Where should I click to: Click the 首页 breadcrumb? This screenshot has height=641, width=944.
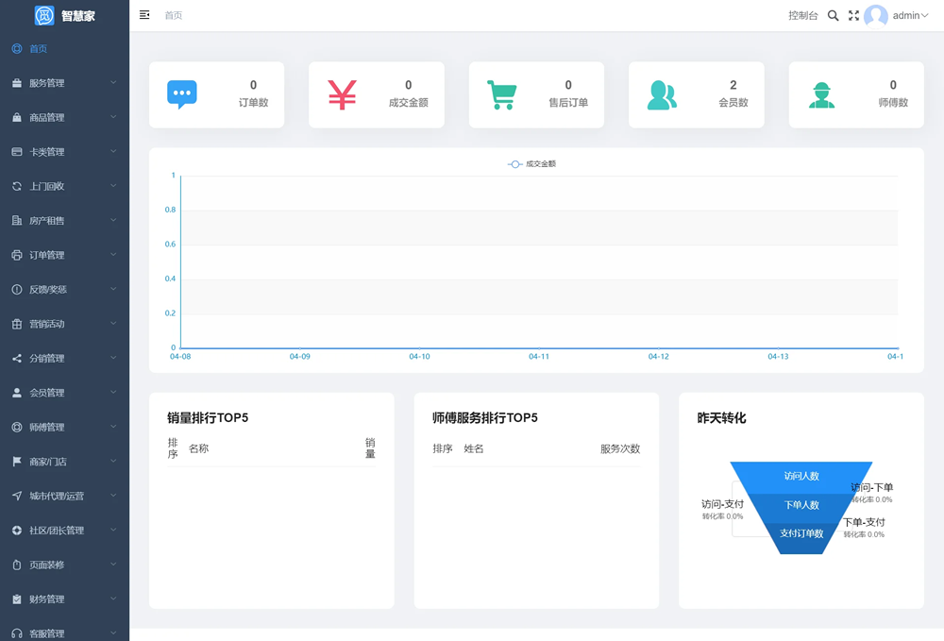click(x=174, y=15)
